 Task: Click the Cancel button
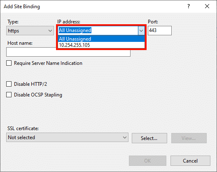pos(190,161)
